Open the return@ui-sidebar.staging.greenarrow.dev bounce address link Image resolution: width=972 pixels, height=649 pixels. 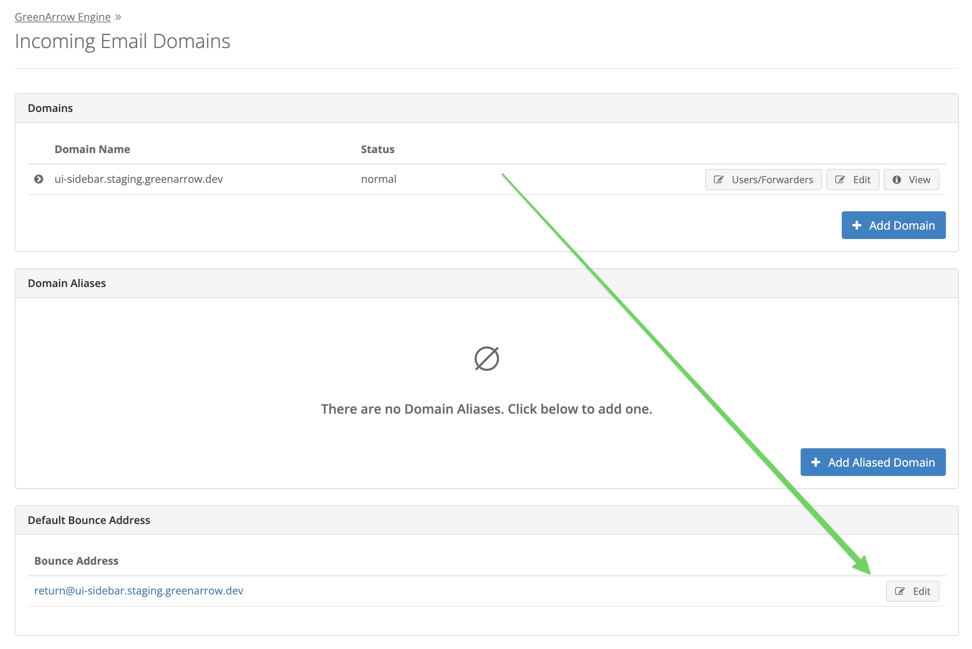(x=139, y=590)
